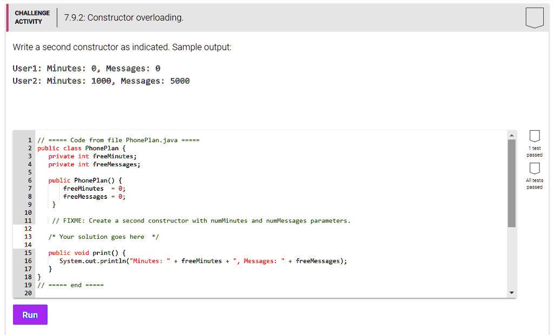
Task: Click 'private int freeMessages;' line
Action: coord(94,164)
